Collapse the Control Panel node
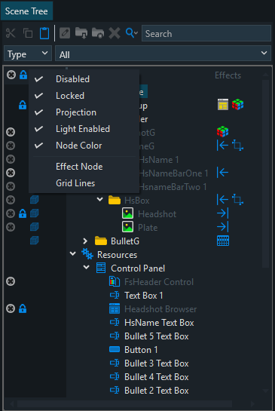This screenshot has width=275, height=411. click(x=86, y=268)
